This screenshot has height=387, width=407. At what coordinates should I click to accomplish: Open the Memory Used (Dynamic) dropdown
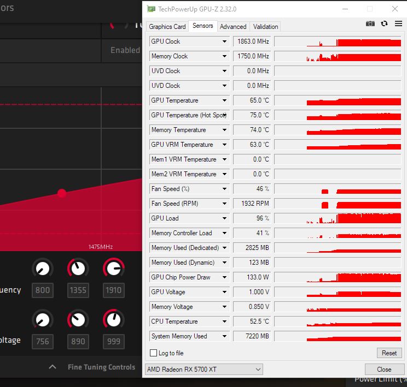[x=224, y=263]
